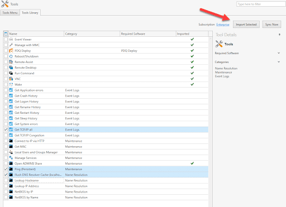The width and height of the screenshot is (286, 207).
Task: Click the Get Restart History icon
Action: pyautogui.click(x=11, y=113)
